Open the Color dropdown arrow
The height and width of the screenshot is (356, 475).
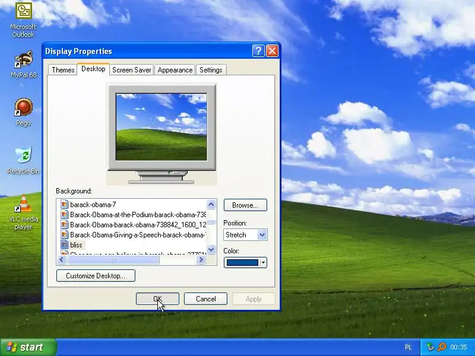[x=263, y=262]
